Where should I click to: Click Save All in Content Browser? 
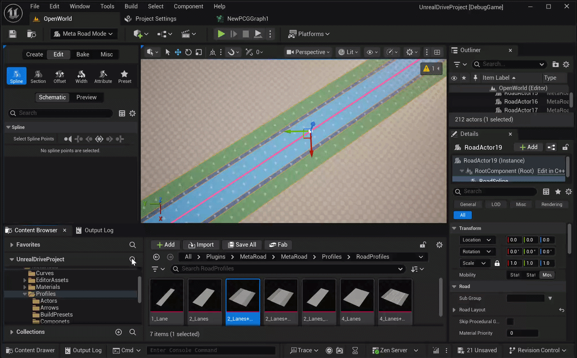pos(242,245)
